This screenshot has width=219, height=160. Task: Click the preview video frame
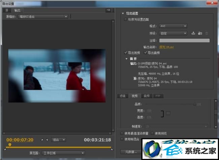click(57, 75)
